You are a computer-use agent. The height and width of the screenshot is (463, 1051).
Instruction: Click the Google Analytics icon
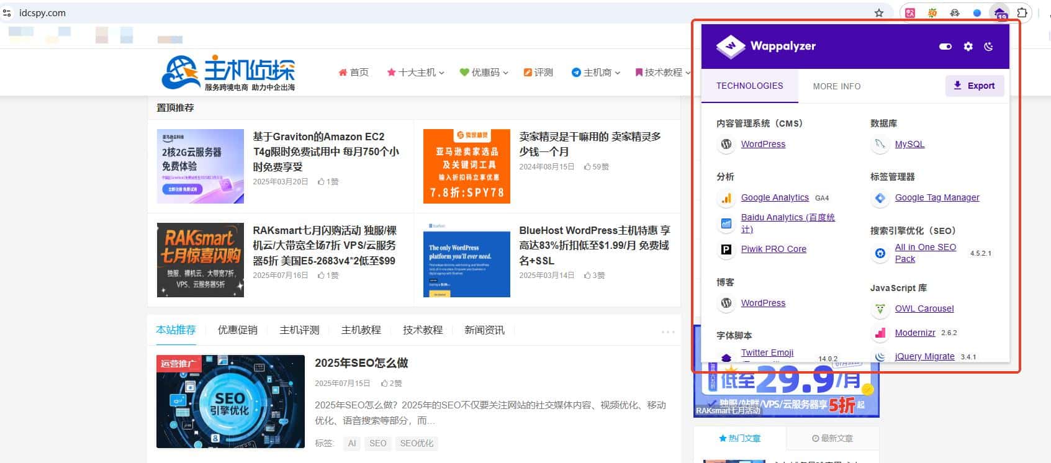(726, 198)
